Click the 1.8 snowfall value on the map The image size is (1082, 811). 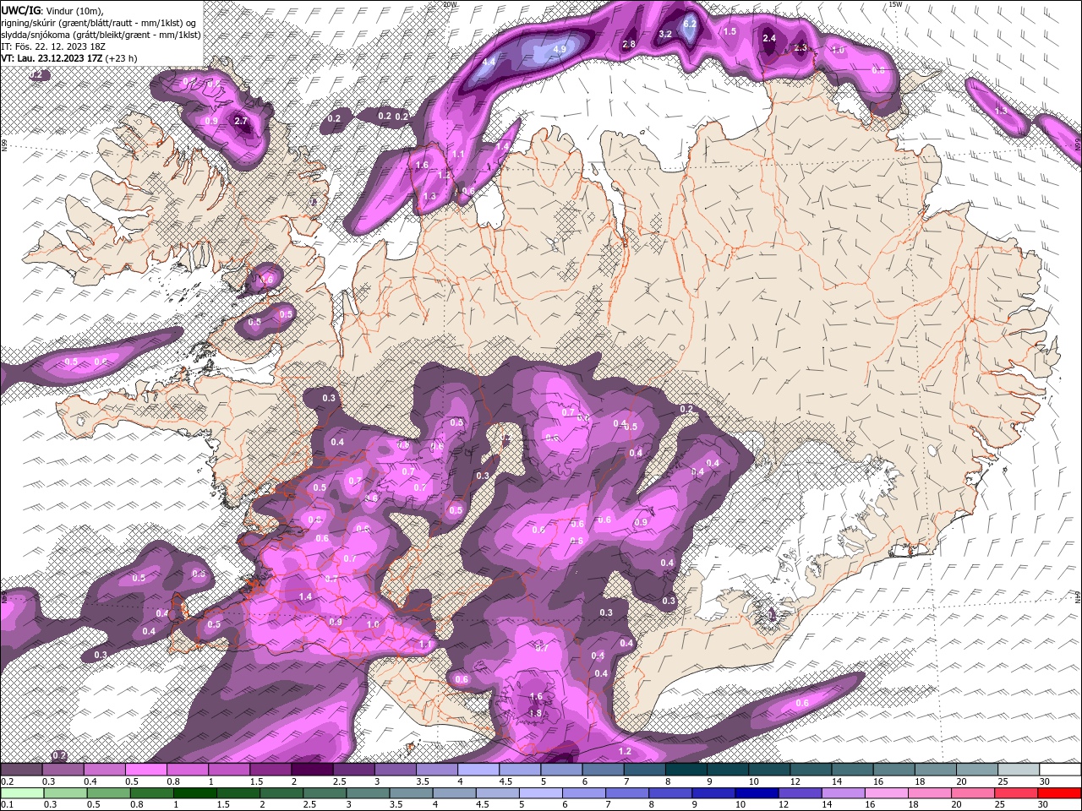[535, 714]
